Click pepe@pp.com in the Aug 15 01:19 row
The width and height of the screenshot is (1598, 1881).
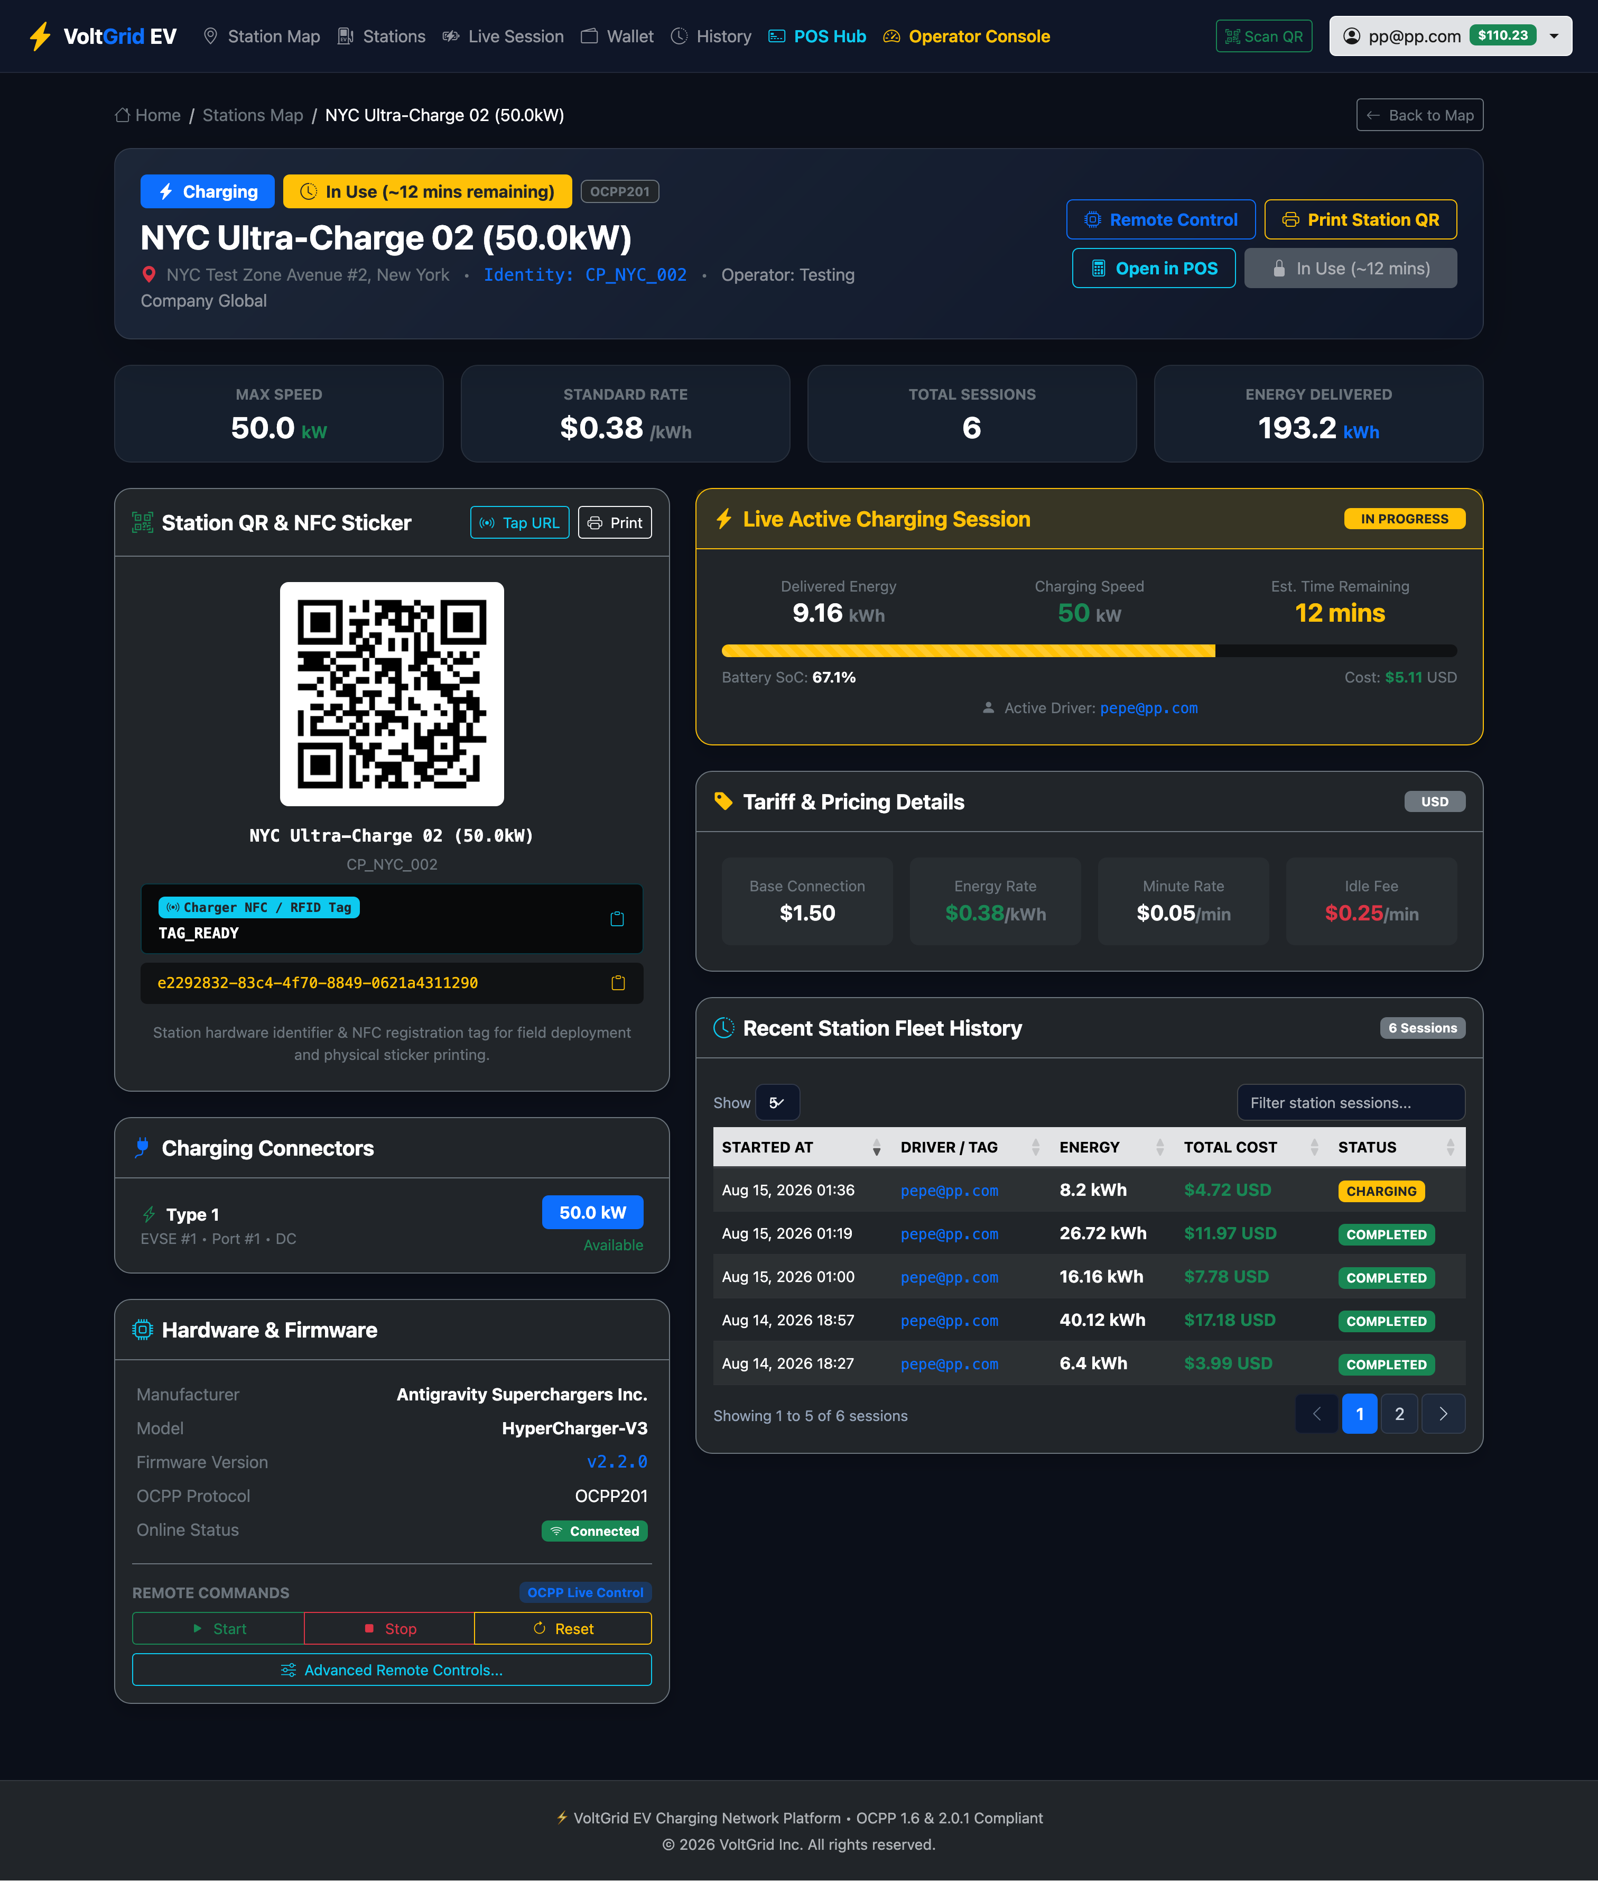(x=950, y=1234)
